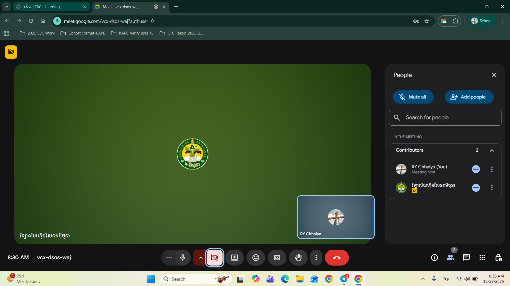Collapse the Contributors list

click(x=492, y=150)
